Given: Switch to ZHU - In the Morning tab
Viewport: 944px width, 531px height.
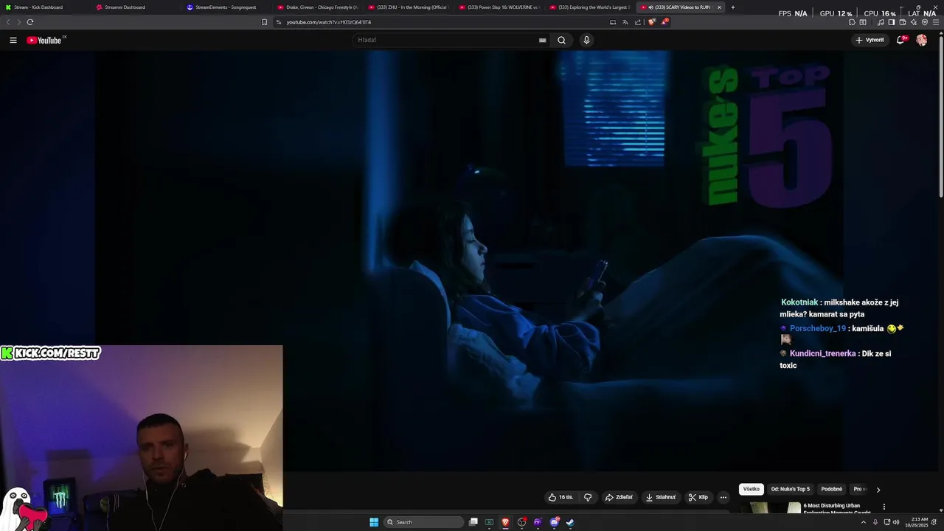Looking at the screenshot, I should [x=408, y=7].
